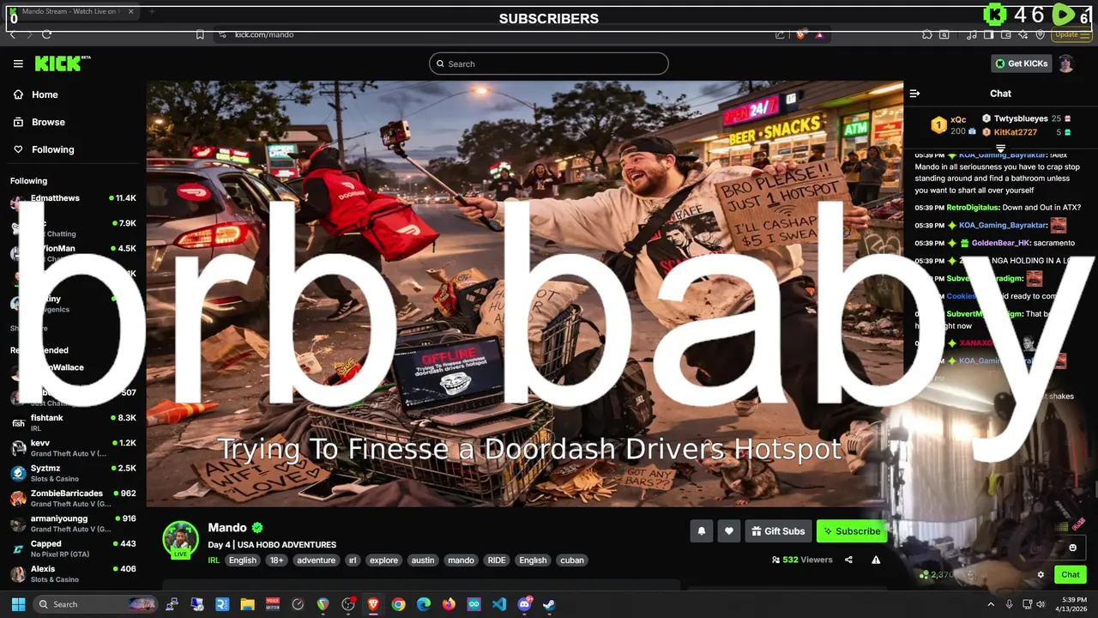The height and width of the screenshot is (618, 1098).
Task: Click the 18+ tag
Action: coord(276,560)
